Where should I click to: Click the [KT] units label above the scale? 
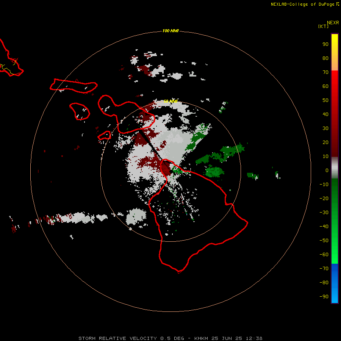click(x=324, y=26)
